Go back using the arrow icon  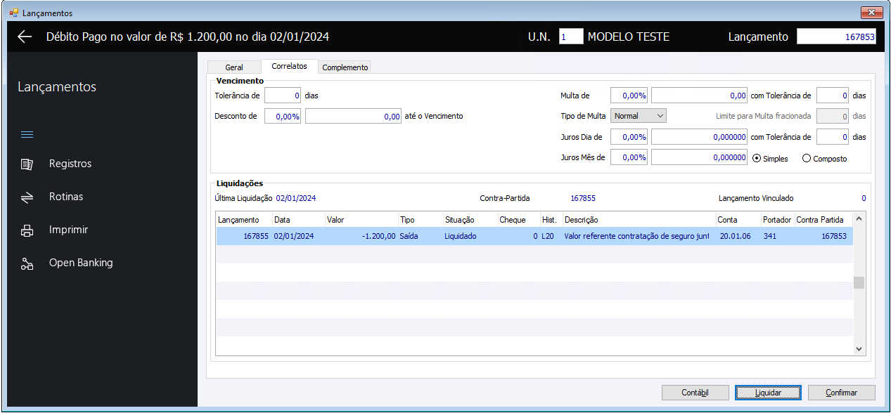[x=25, y=37]
